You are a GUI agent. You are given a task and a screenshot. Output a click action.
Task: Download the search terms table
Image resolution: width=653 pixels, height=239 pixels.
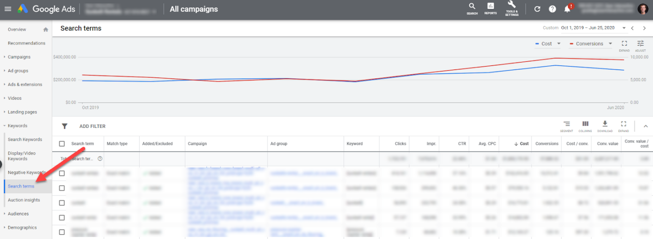tap(604, 126)
